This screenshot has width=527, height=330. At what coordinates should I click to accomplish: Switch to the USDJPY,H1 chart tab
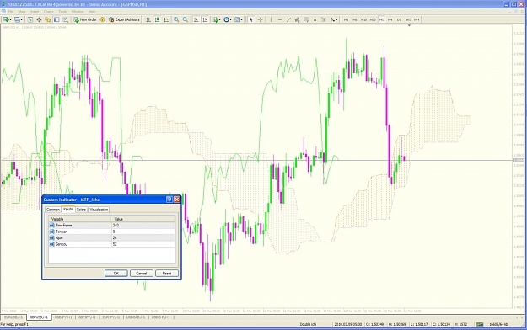pyautogui.click(x=63, y=317)
